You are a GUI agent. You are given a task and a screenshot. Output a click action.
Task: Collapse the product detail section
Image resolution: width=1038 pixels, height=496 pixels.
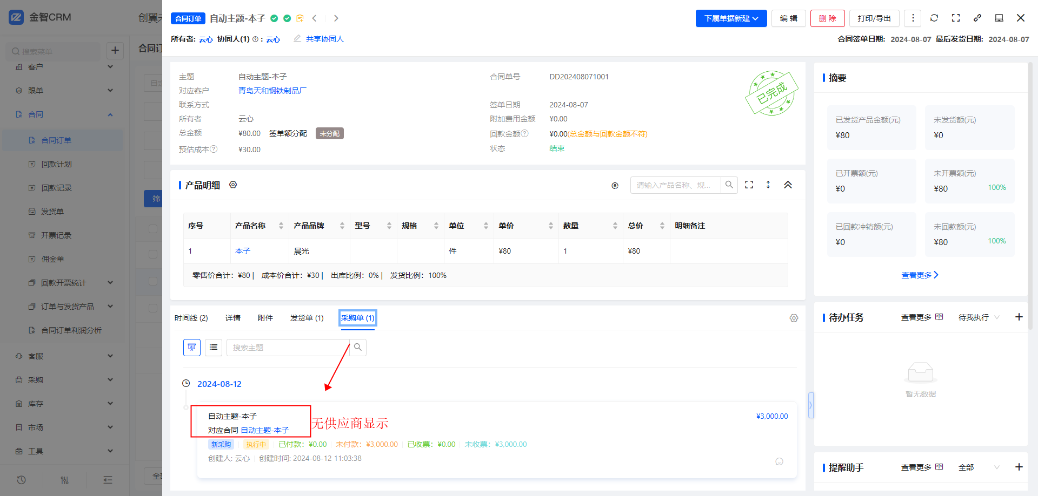coord(788,185)
